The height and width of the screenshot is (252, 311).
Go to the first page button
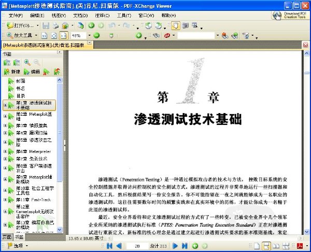pyautogui.click(x=109, y=246)
